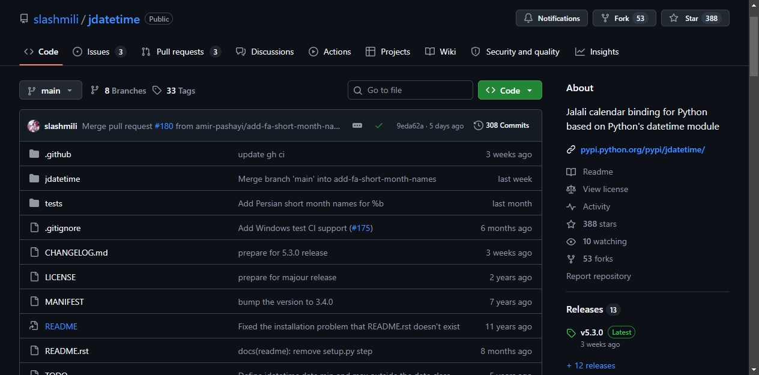
Task: Open 'Add Persian short month names for %b' commit
Action: [x=311, y=203]
